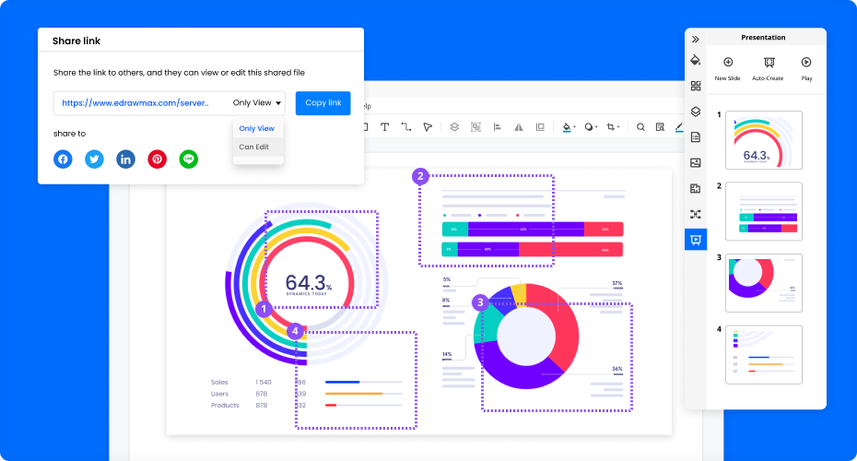Select the Connector tool
The height and width of the screenshot is (461, 857).
[x=405, y=127]
